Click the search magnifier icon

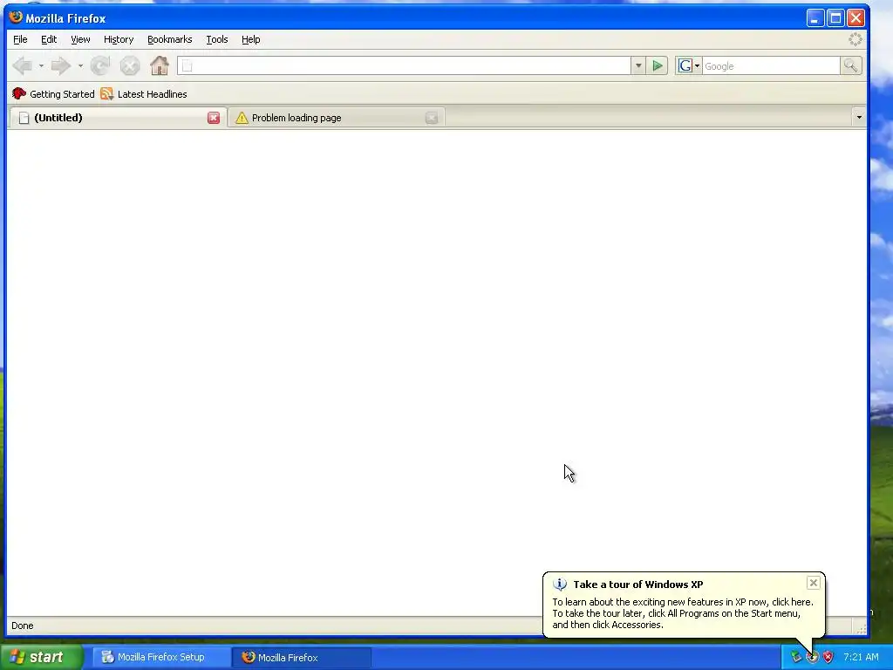851,66
